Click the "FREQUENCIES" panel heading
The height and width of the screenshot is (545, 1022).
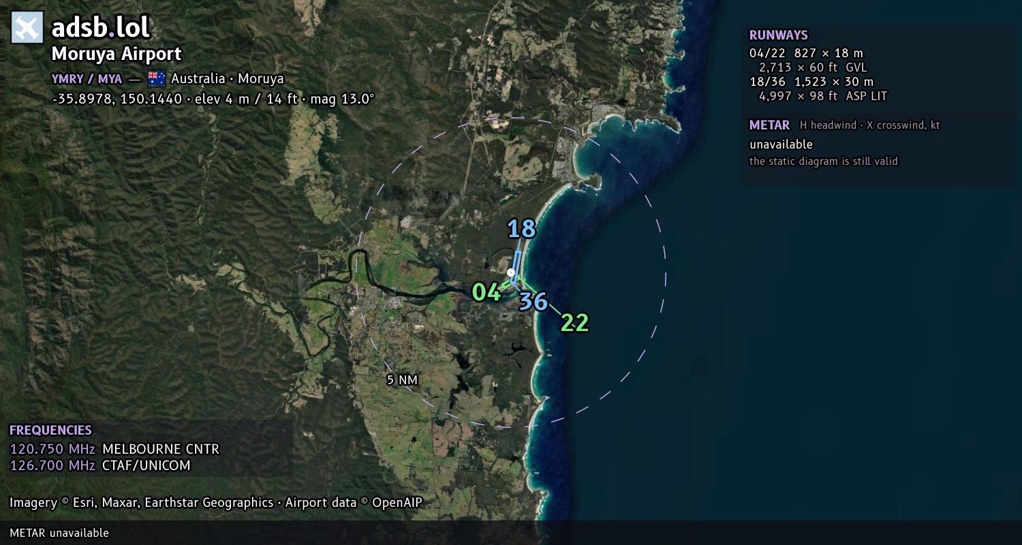pyautogui.click(x=50, y=431)
